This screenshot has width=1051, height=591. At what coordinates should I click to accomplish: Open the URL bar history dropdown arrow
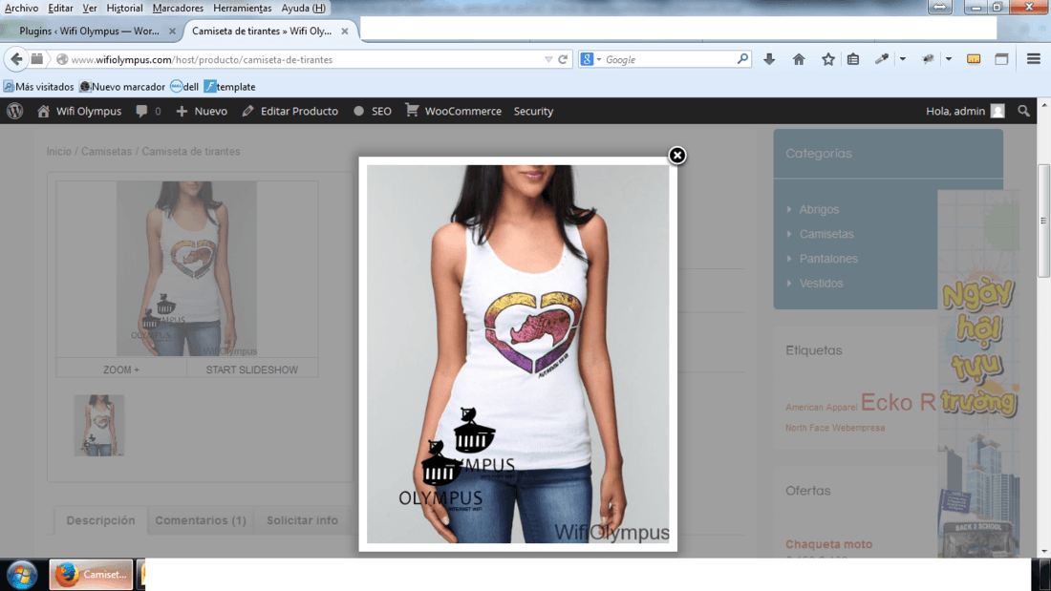click(x=548, y=59)
